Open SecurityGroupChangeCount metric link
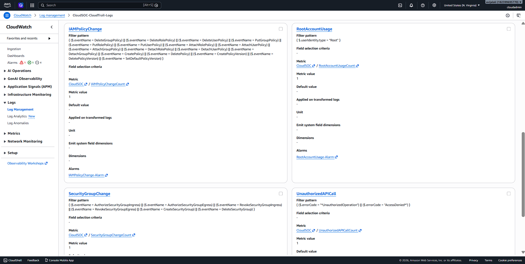Viewport: 525px width, 264px height. (113, 235)
